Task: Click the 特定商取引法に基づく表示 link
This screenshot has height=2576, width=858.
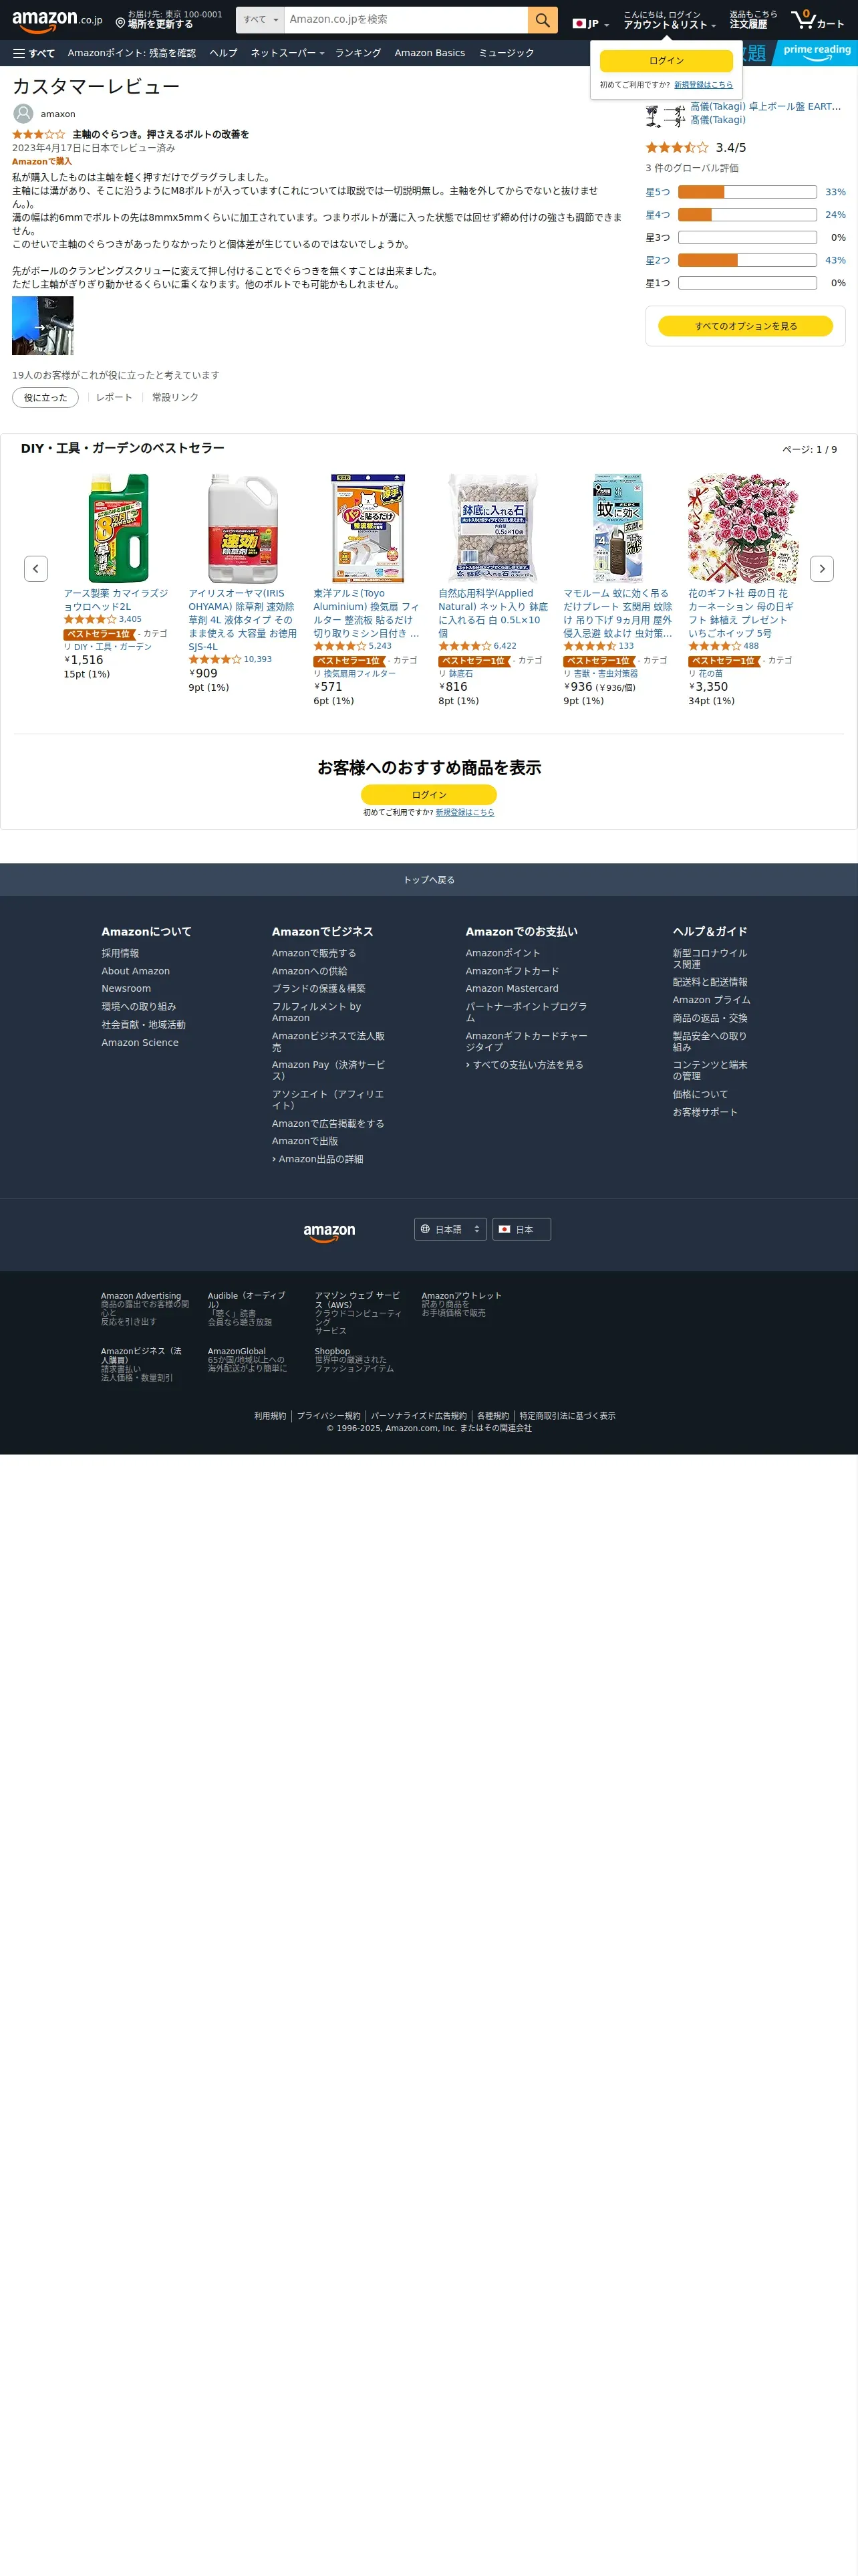Action: pos(567,1416)
